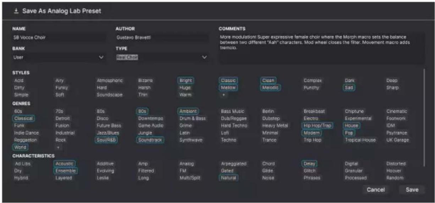Deselect the Modern genre tag
Image resolution: width=435 pixels, height=203 pixels.
(312, 133)
